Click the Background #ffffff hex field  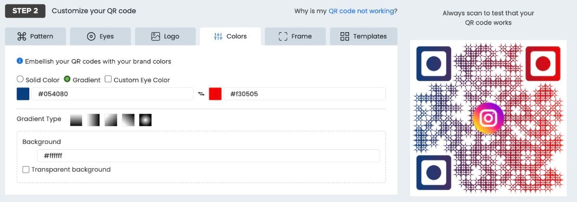coord(208,156)
